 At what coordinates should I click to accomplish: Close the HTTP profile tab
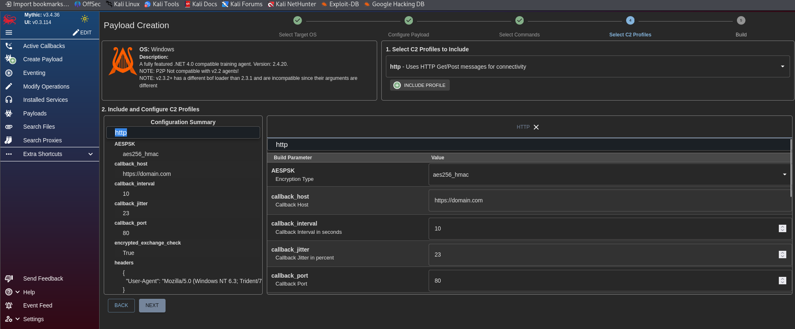pyautogui.click(x=536, y=127)
